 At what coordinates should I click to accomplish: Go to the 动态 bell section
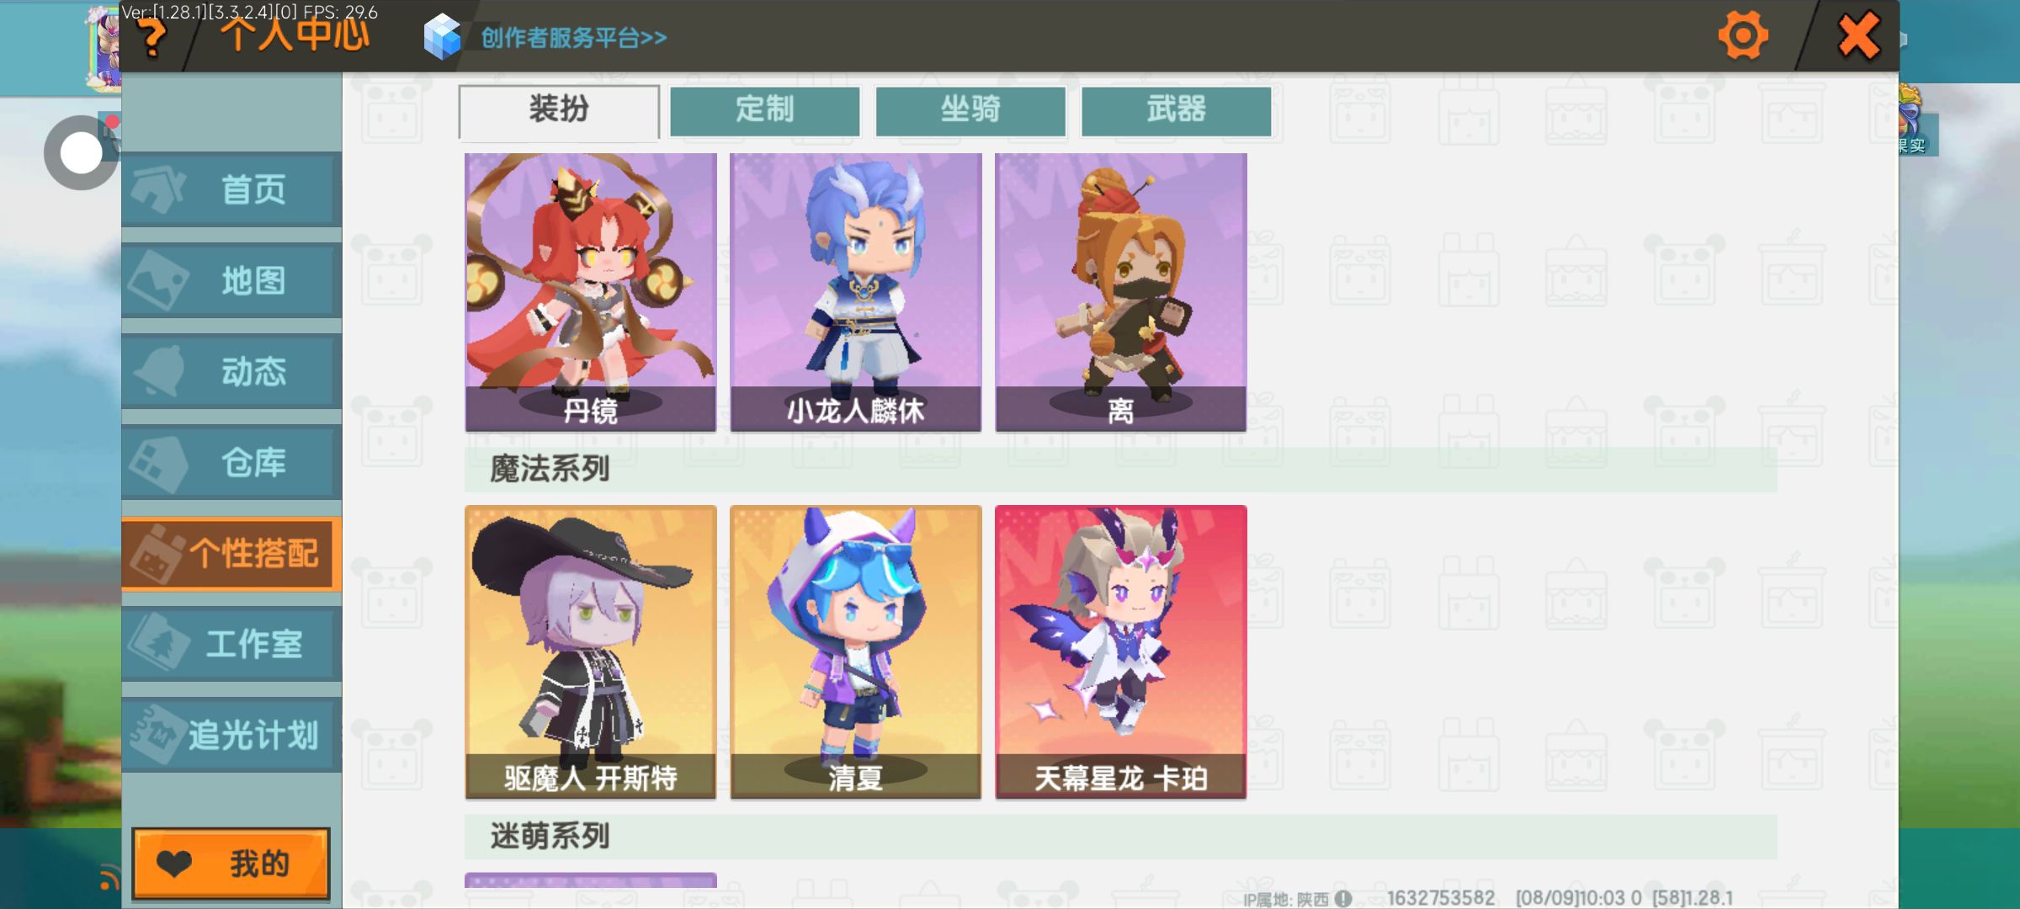click(x=231, y=371)
